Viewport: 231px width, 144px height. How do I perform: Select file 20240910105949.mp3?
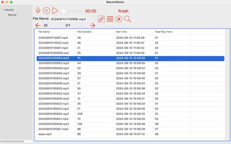[x=54, y=68]
